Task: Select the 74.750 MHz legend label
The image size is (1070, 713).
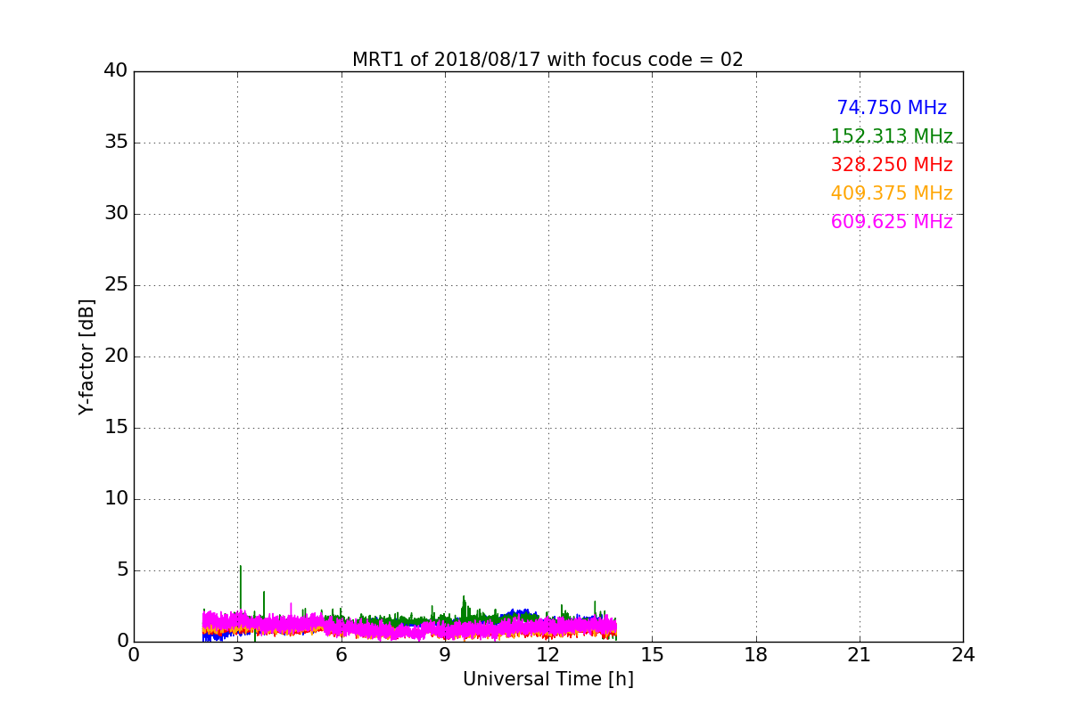Action: pos(892,108)
